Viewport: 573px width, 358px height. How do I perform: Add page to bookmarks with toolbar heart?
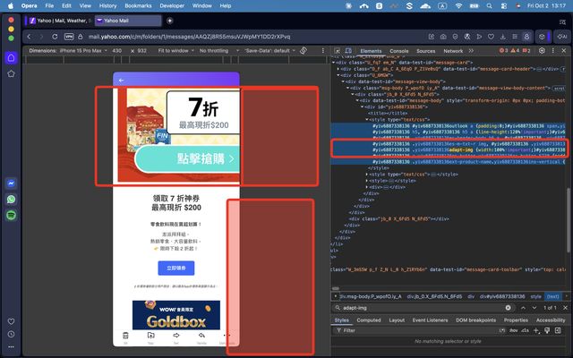(x=491, y=37)
